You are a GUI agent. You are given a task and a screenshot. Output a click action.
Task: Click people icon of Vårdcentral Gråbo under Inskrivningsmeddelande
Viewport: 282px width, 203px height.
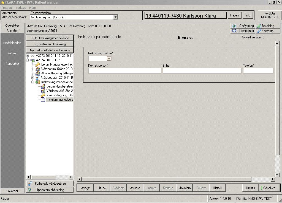[x=43, y=91]
